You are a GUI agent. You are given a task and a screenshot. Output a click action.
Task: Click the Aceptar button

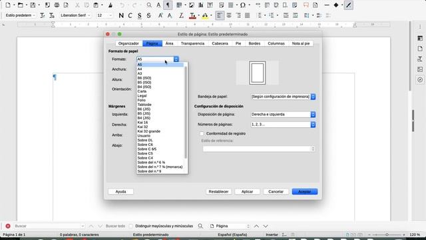pyautogui.click(x=305, y=191)
